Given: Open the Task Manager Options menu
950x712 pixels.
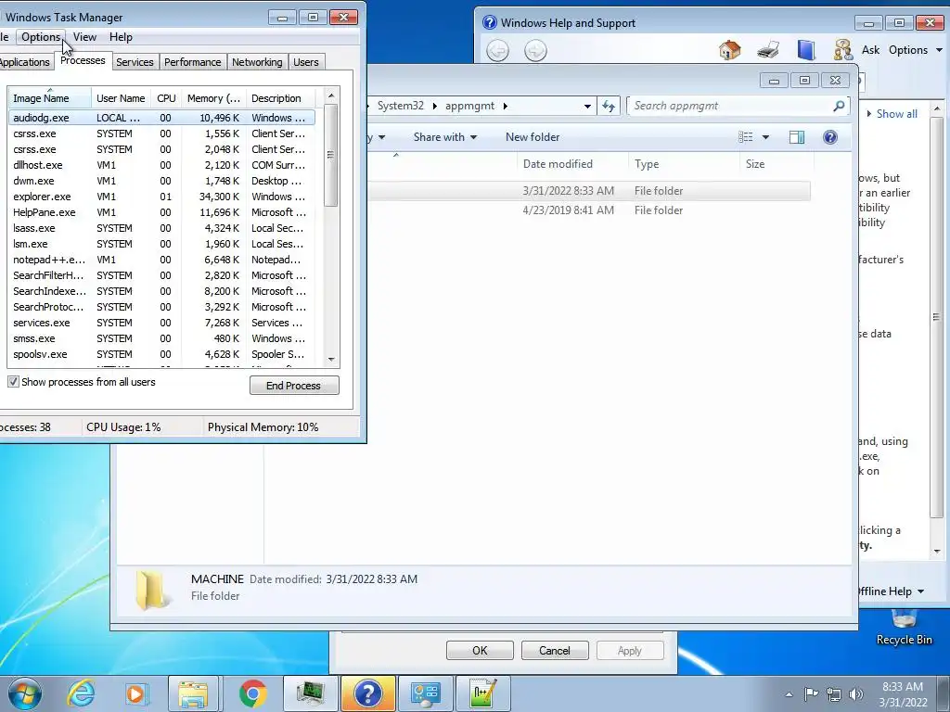Looking at the screenshot, I should tap(41, 37).
